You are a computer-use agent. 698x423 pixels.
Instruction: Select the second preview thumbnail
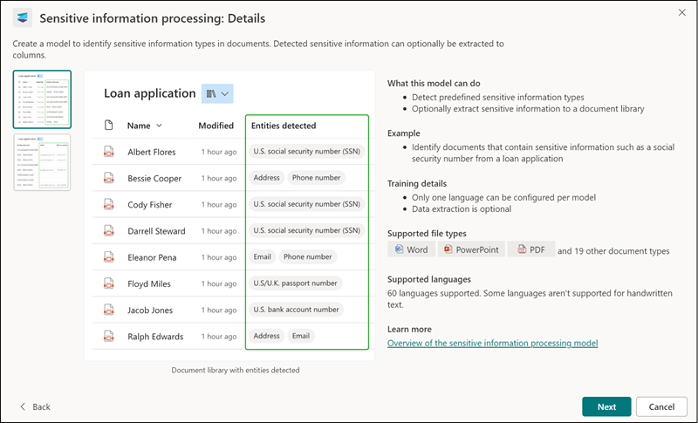(42, 162)
